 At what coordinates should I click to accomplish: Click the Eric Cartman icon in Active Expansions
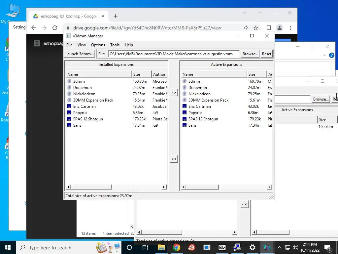click(x=185, y=106)
